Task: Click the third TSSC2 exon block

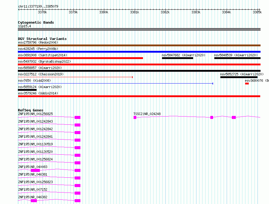Action: (x=234, y=117)
